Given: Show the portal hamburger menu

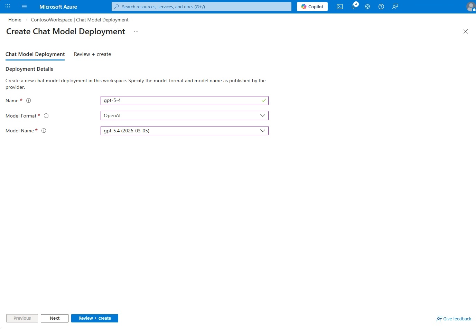Looking at the screenshot, I should click(24, 7).
